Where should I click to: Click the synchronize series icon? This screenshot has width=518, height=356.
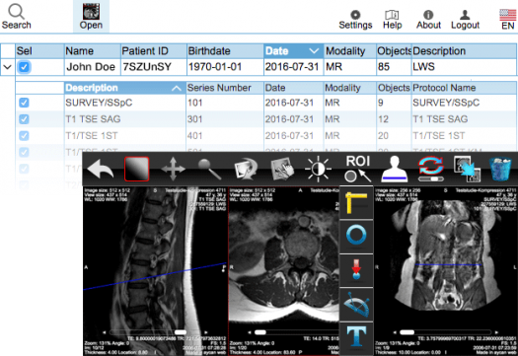430,169
